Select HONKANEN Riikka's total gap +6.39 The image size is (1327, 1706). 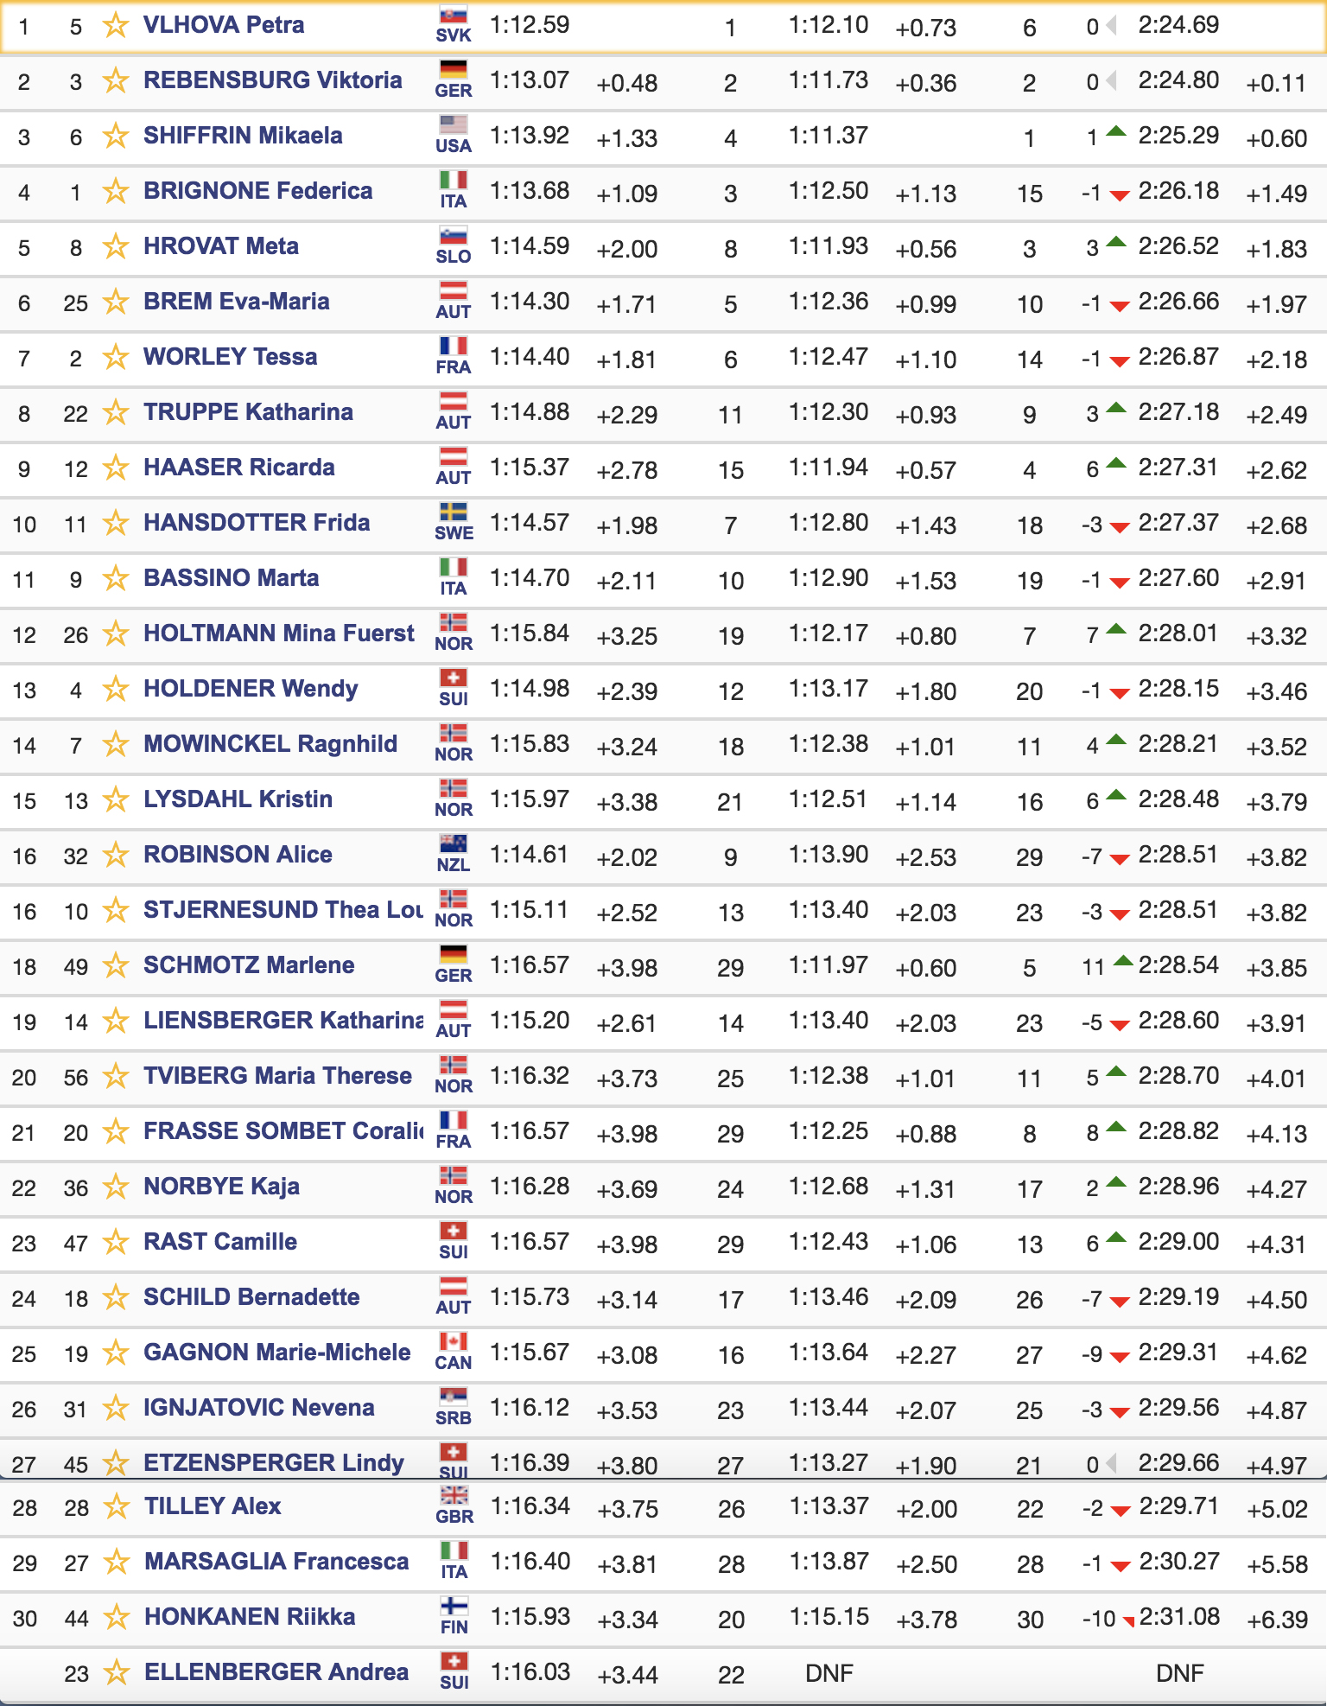coord(1276,1620)
